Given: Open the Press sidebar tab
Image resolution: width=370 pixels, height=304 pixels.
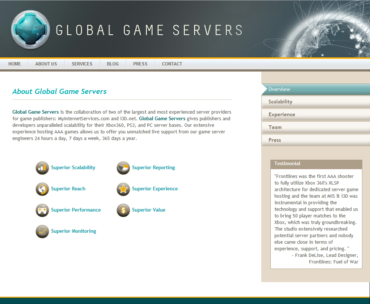Looking at the screenshot, I should click(x=316, y=140).
